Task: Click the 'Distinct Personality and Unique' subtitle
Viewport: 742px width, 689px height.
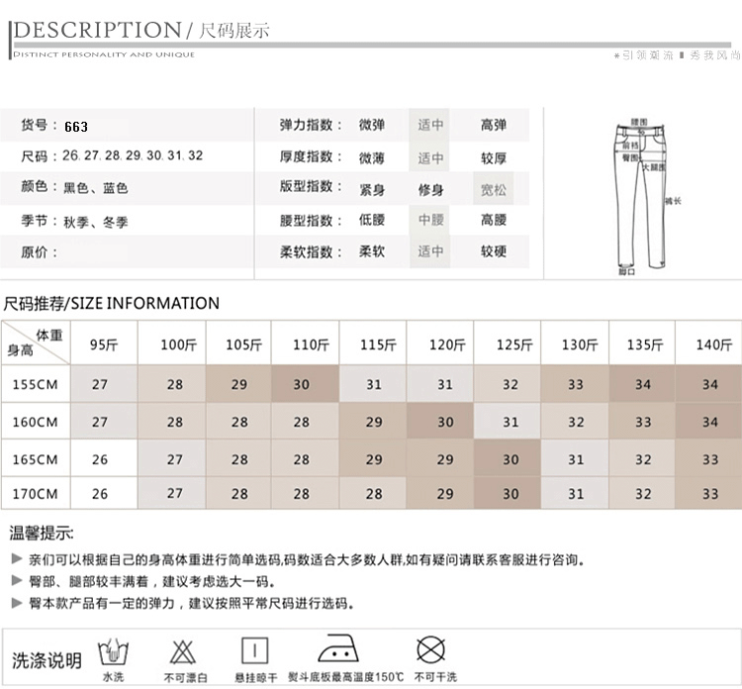Action: pyautogui.click(x=104, y=54)
